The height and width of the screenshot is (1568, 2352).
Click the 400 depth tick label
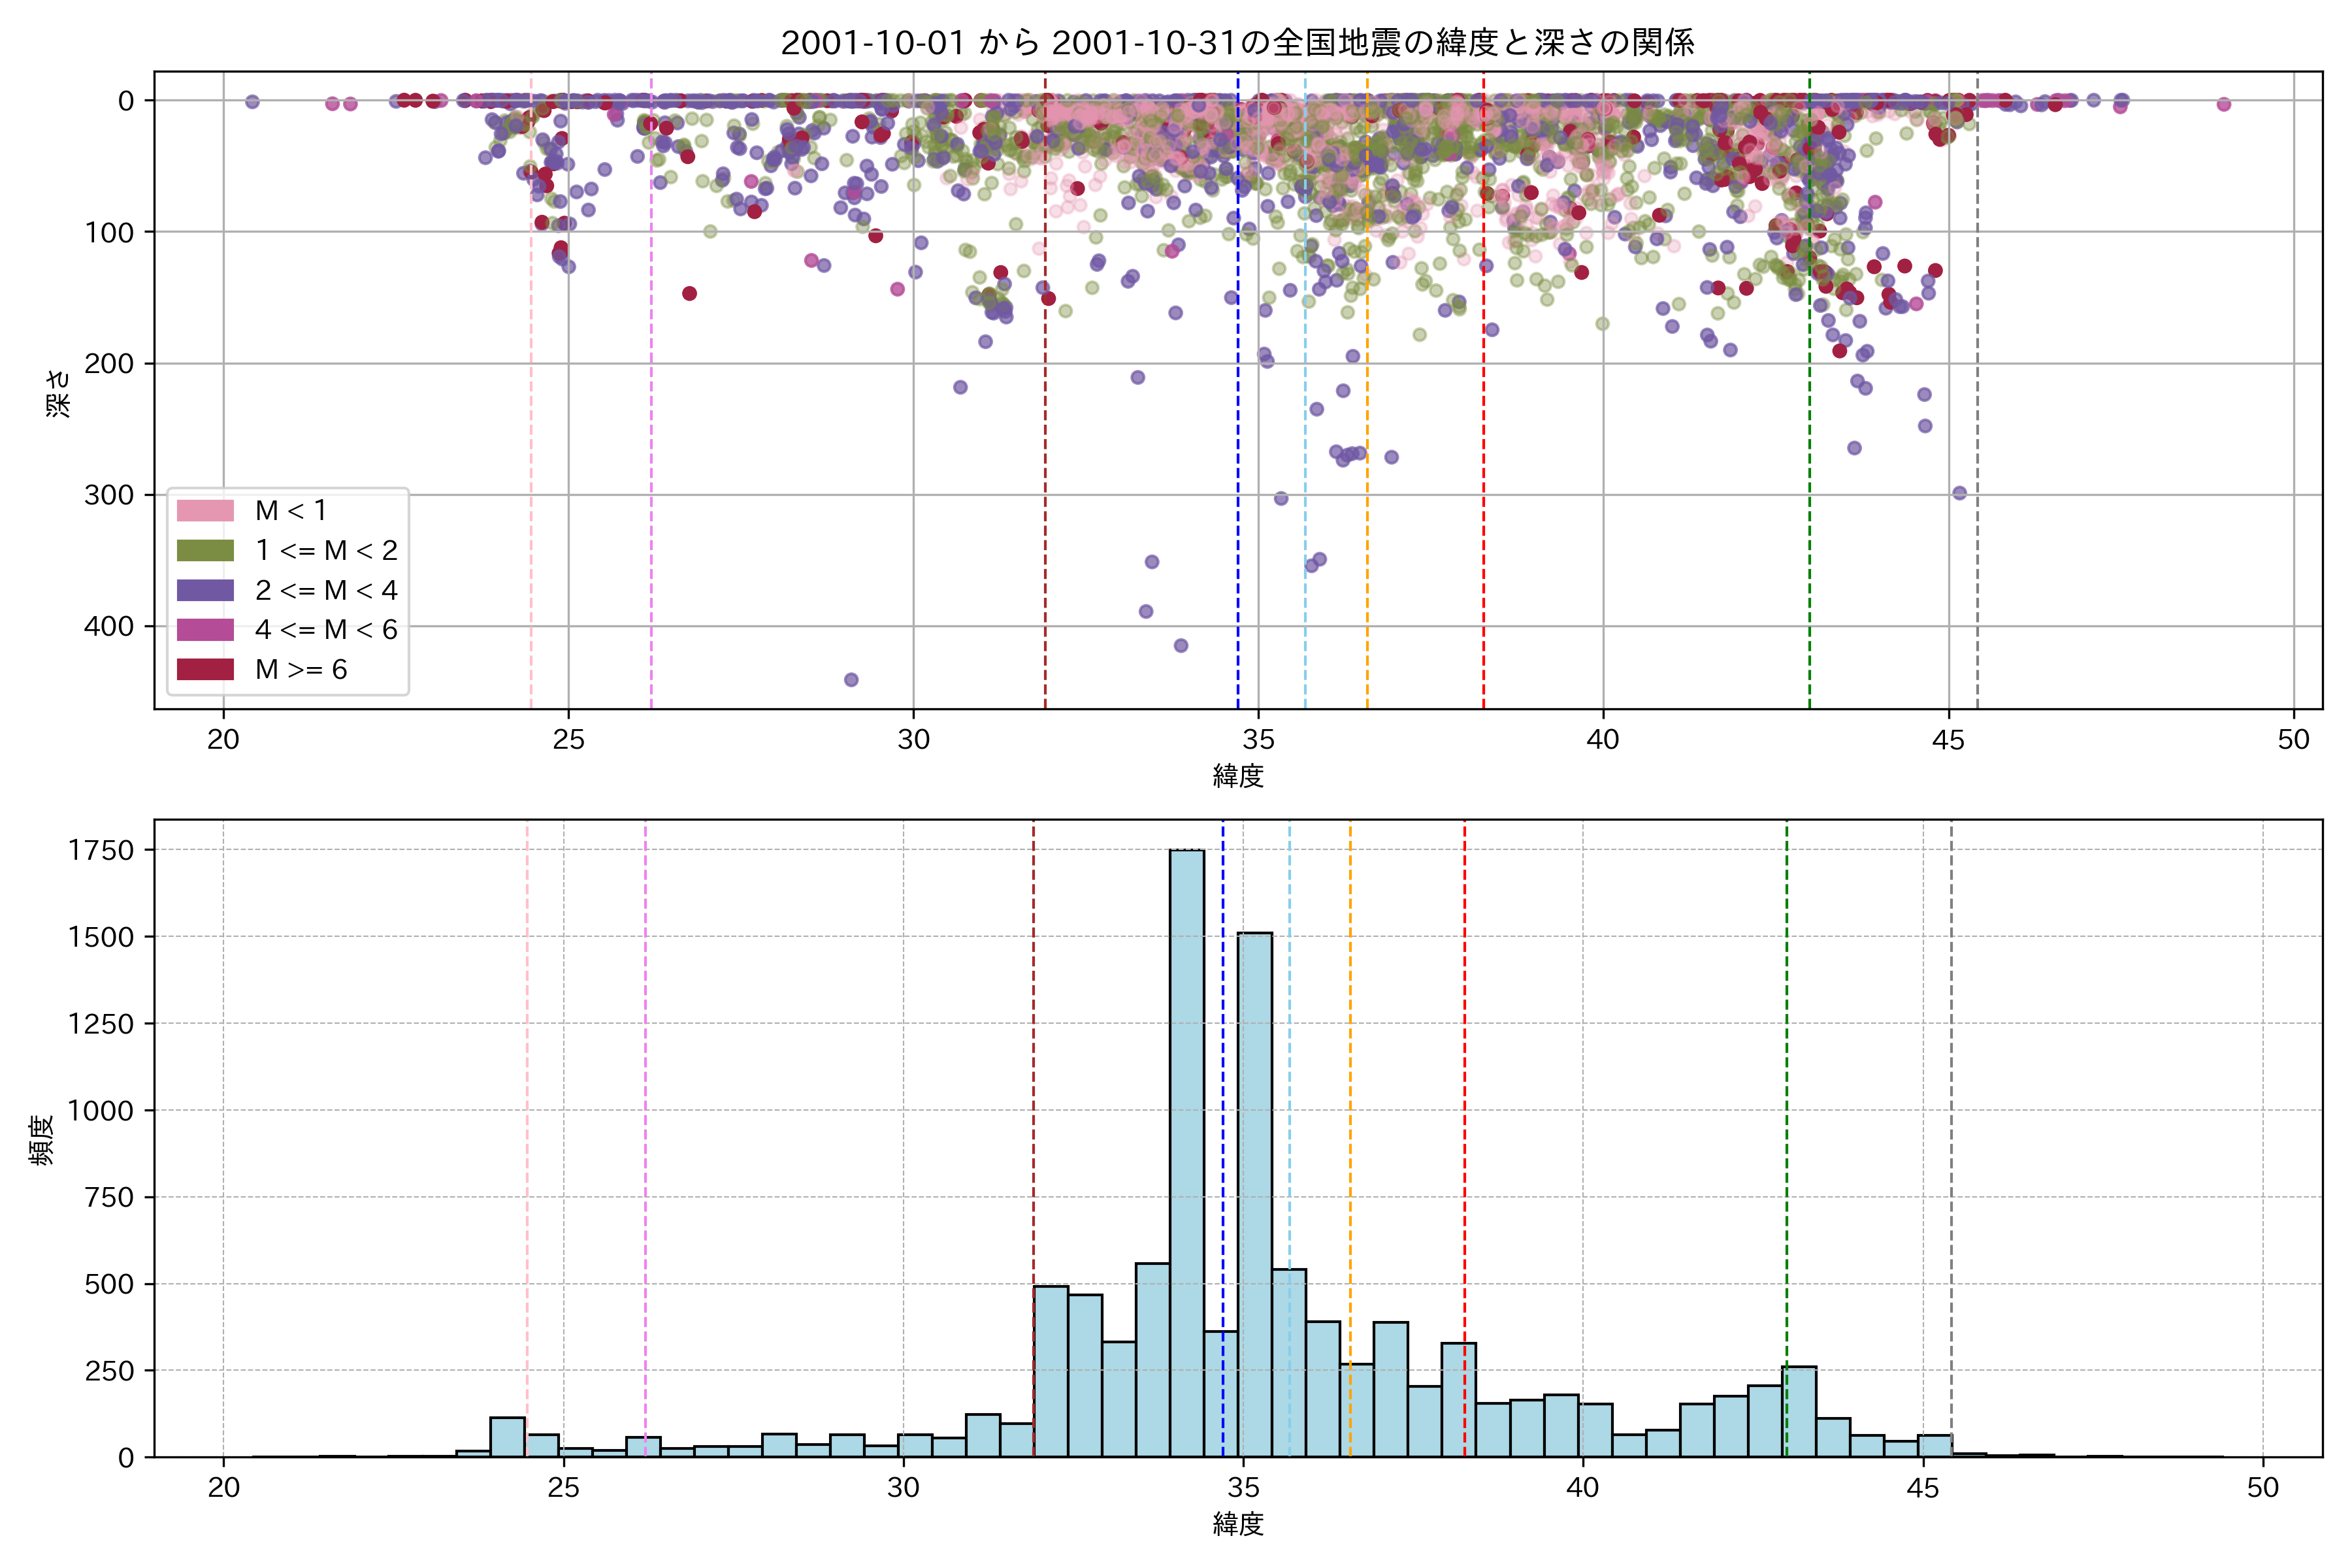click(108, 627)
